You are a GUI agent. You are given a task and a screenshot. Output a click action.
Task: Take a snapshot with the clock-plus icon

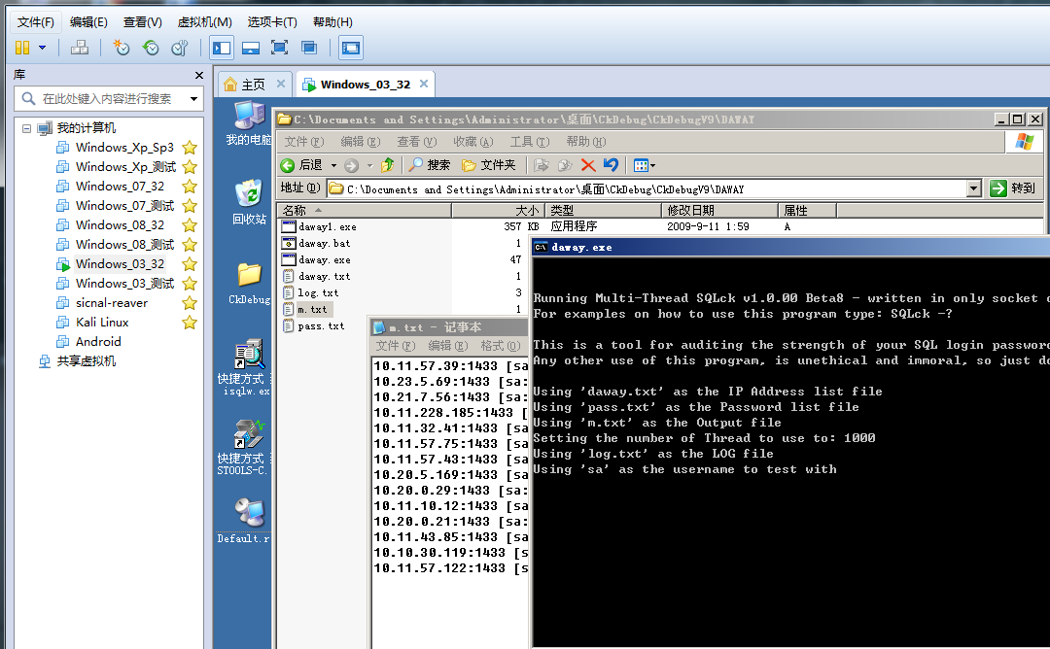(x=121, y=48)
